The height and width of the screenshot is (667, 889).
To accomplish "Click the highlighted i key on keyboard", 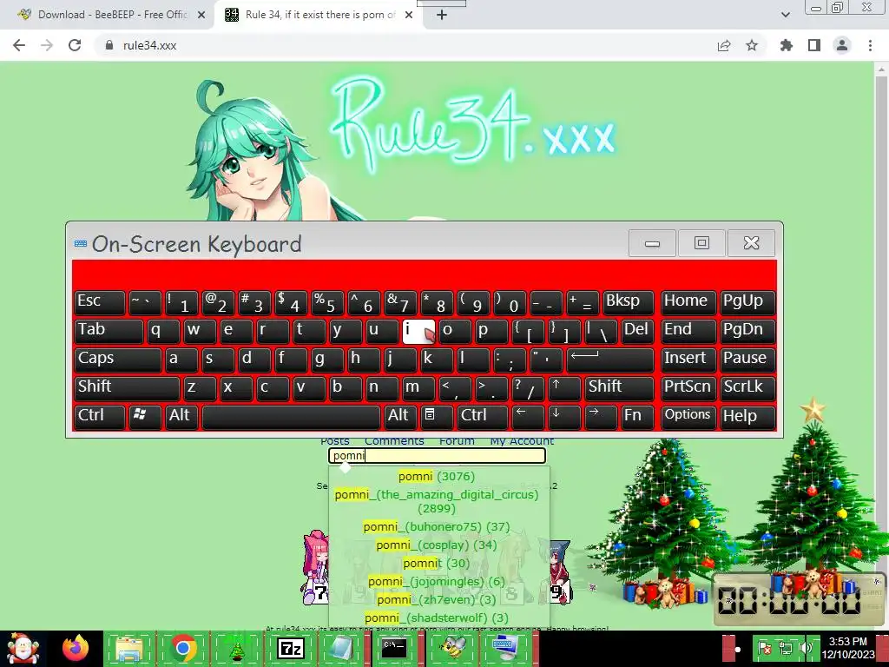I will pos(418,331).
